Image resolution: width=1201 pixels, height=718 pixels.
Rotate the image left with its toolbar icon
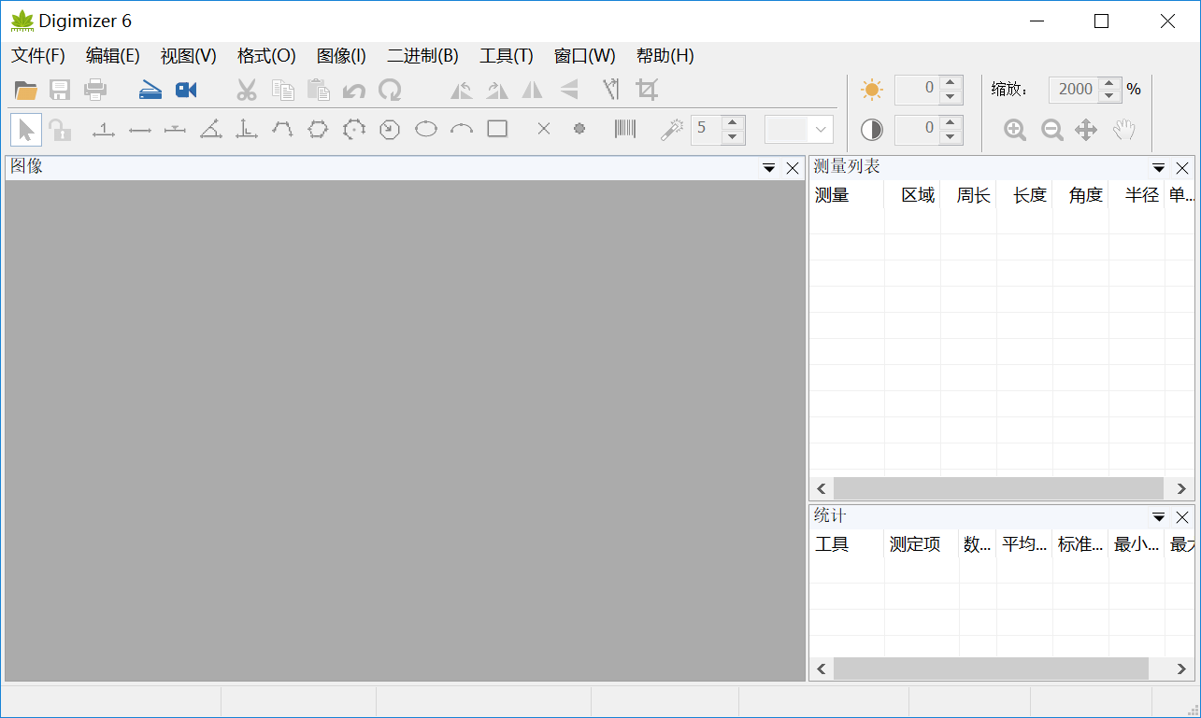462,91
